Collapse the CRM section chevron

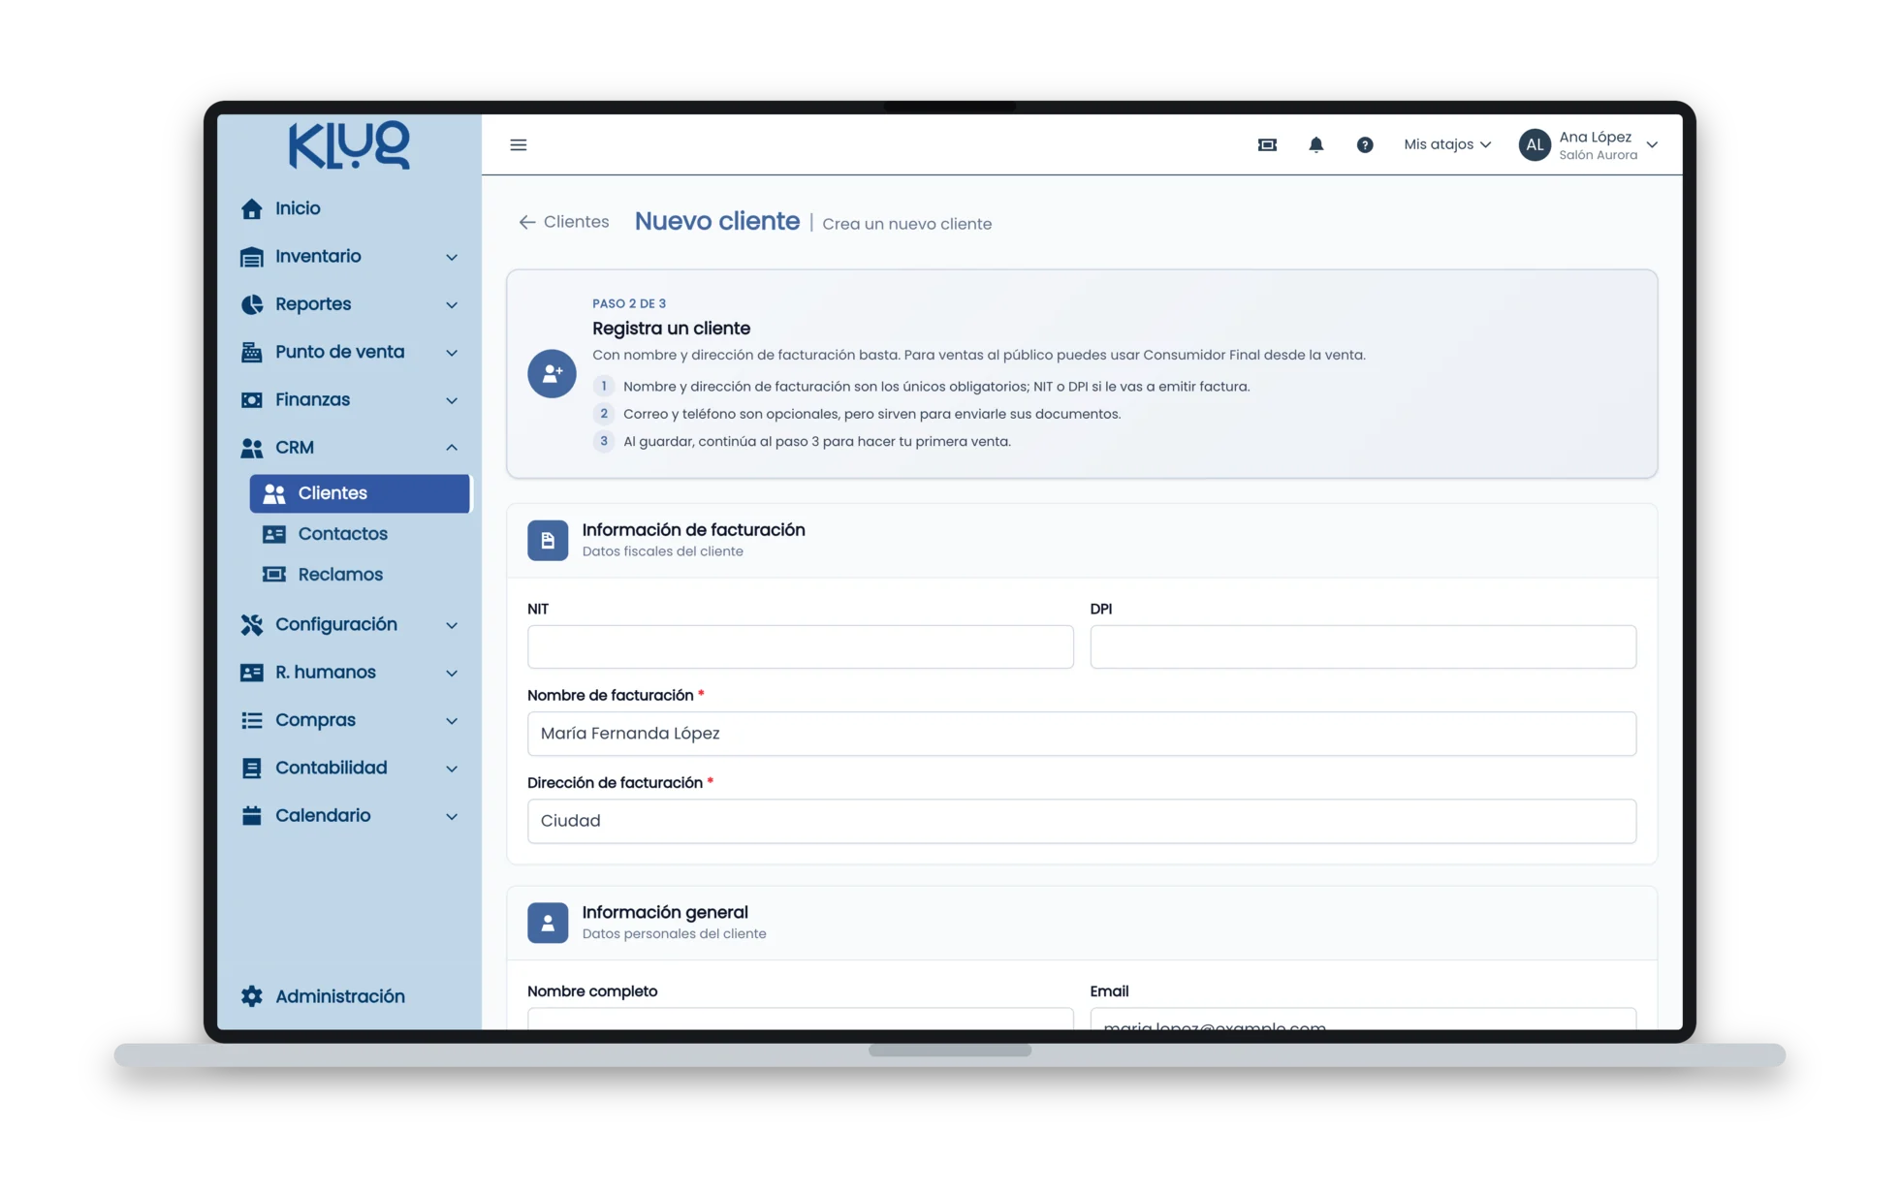(x=452, y=448)
